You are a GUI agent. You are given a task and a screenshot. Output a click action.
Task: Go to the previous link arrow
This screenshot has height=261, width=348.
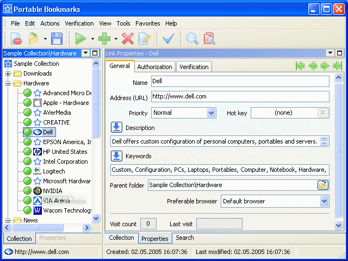[x=313, y=66]
